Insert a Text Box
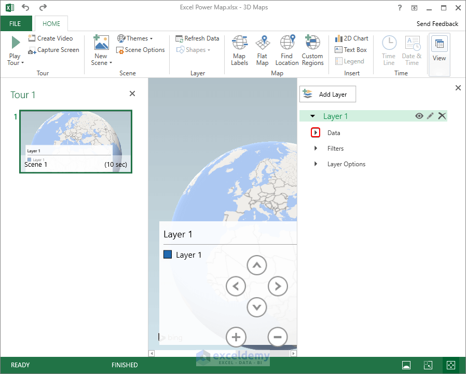 (x=351, y=50)
